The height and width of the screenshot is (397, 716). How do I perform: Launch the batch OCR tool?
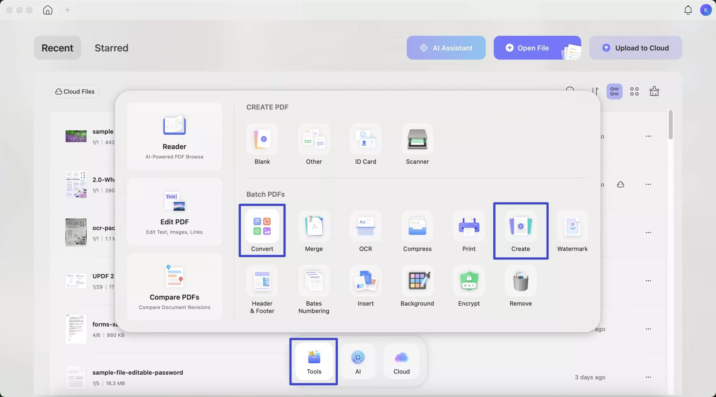366,226
